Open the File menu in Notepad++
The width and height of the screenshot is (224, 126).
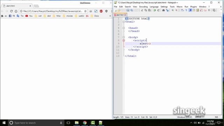click(115, 7)
